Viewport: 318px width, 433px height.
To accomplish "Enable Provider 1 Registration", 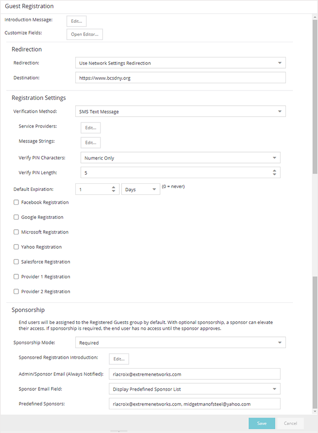I will point(16,277).
